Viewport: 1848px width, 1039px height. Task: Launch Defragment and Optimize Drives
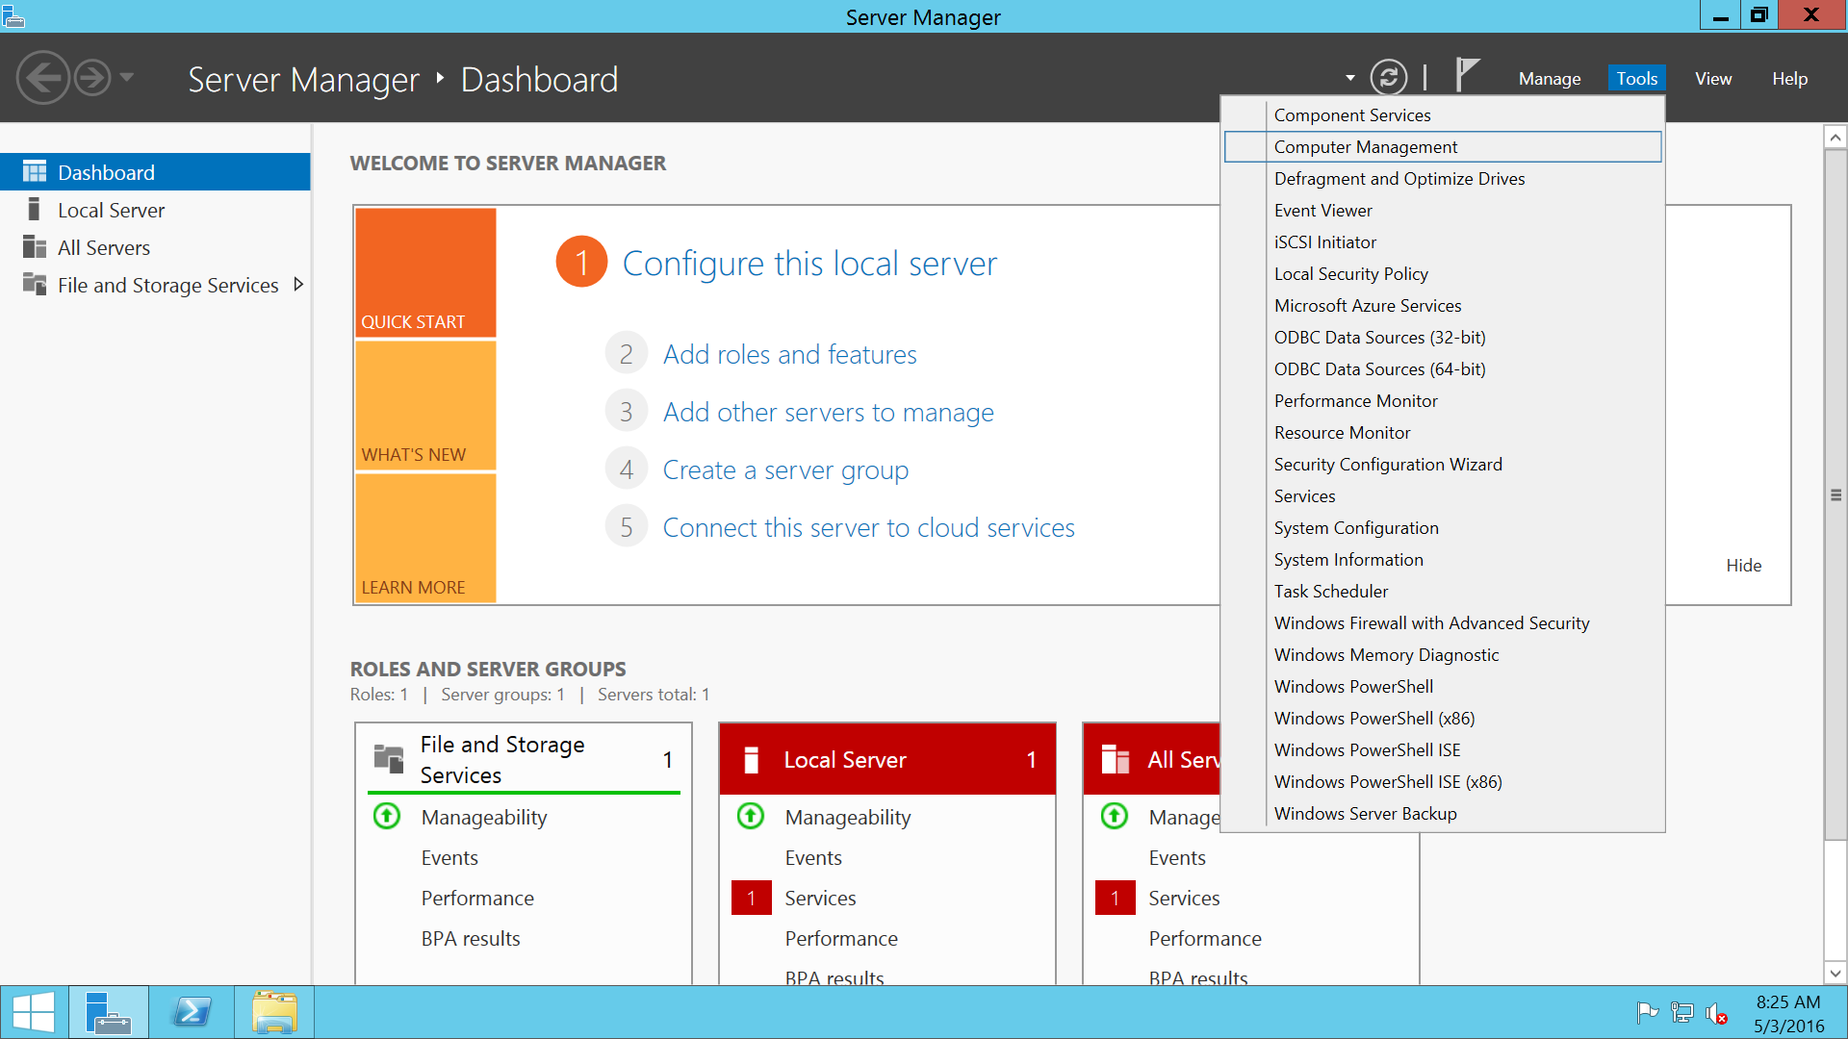(x=1443, y=179)
